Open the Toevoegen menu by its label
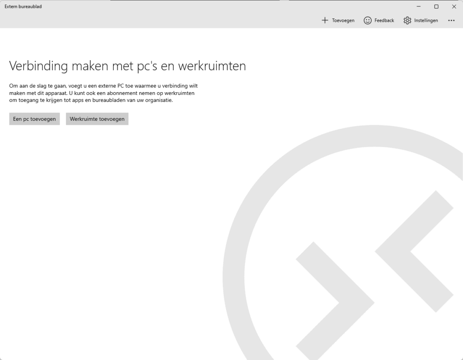Viewport: 463px width, 360px height. click(x=343, y=20)
